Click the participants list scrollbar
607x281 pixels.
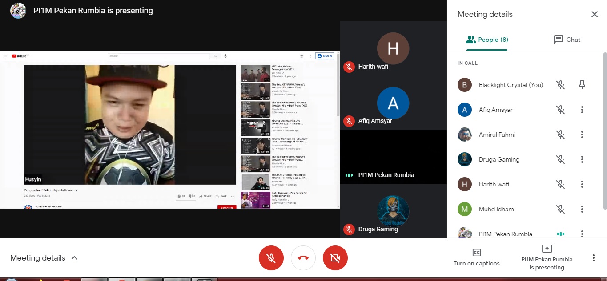click(x=605, y=129)
